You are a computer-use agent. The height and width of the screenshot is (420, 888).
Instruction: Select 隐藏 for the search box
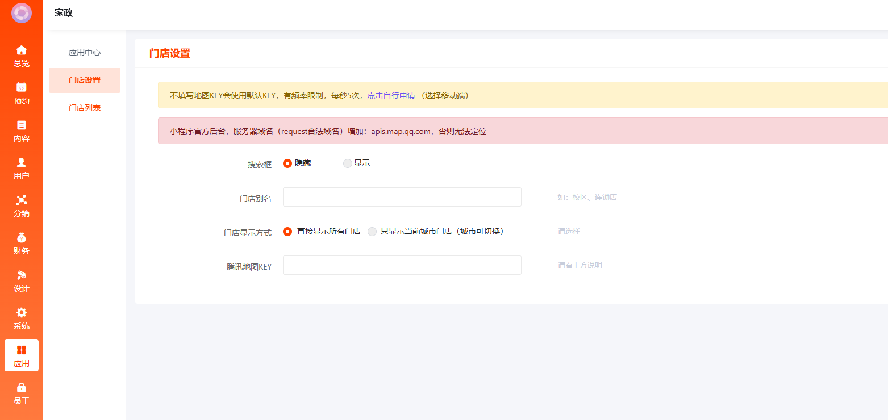click(287, 163)
